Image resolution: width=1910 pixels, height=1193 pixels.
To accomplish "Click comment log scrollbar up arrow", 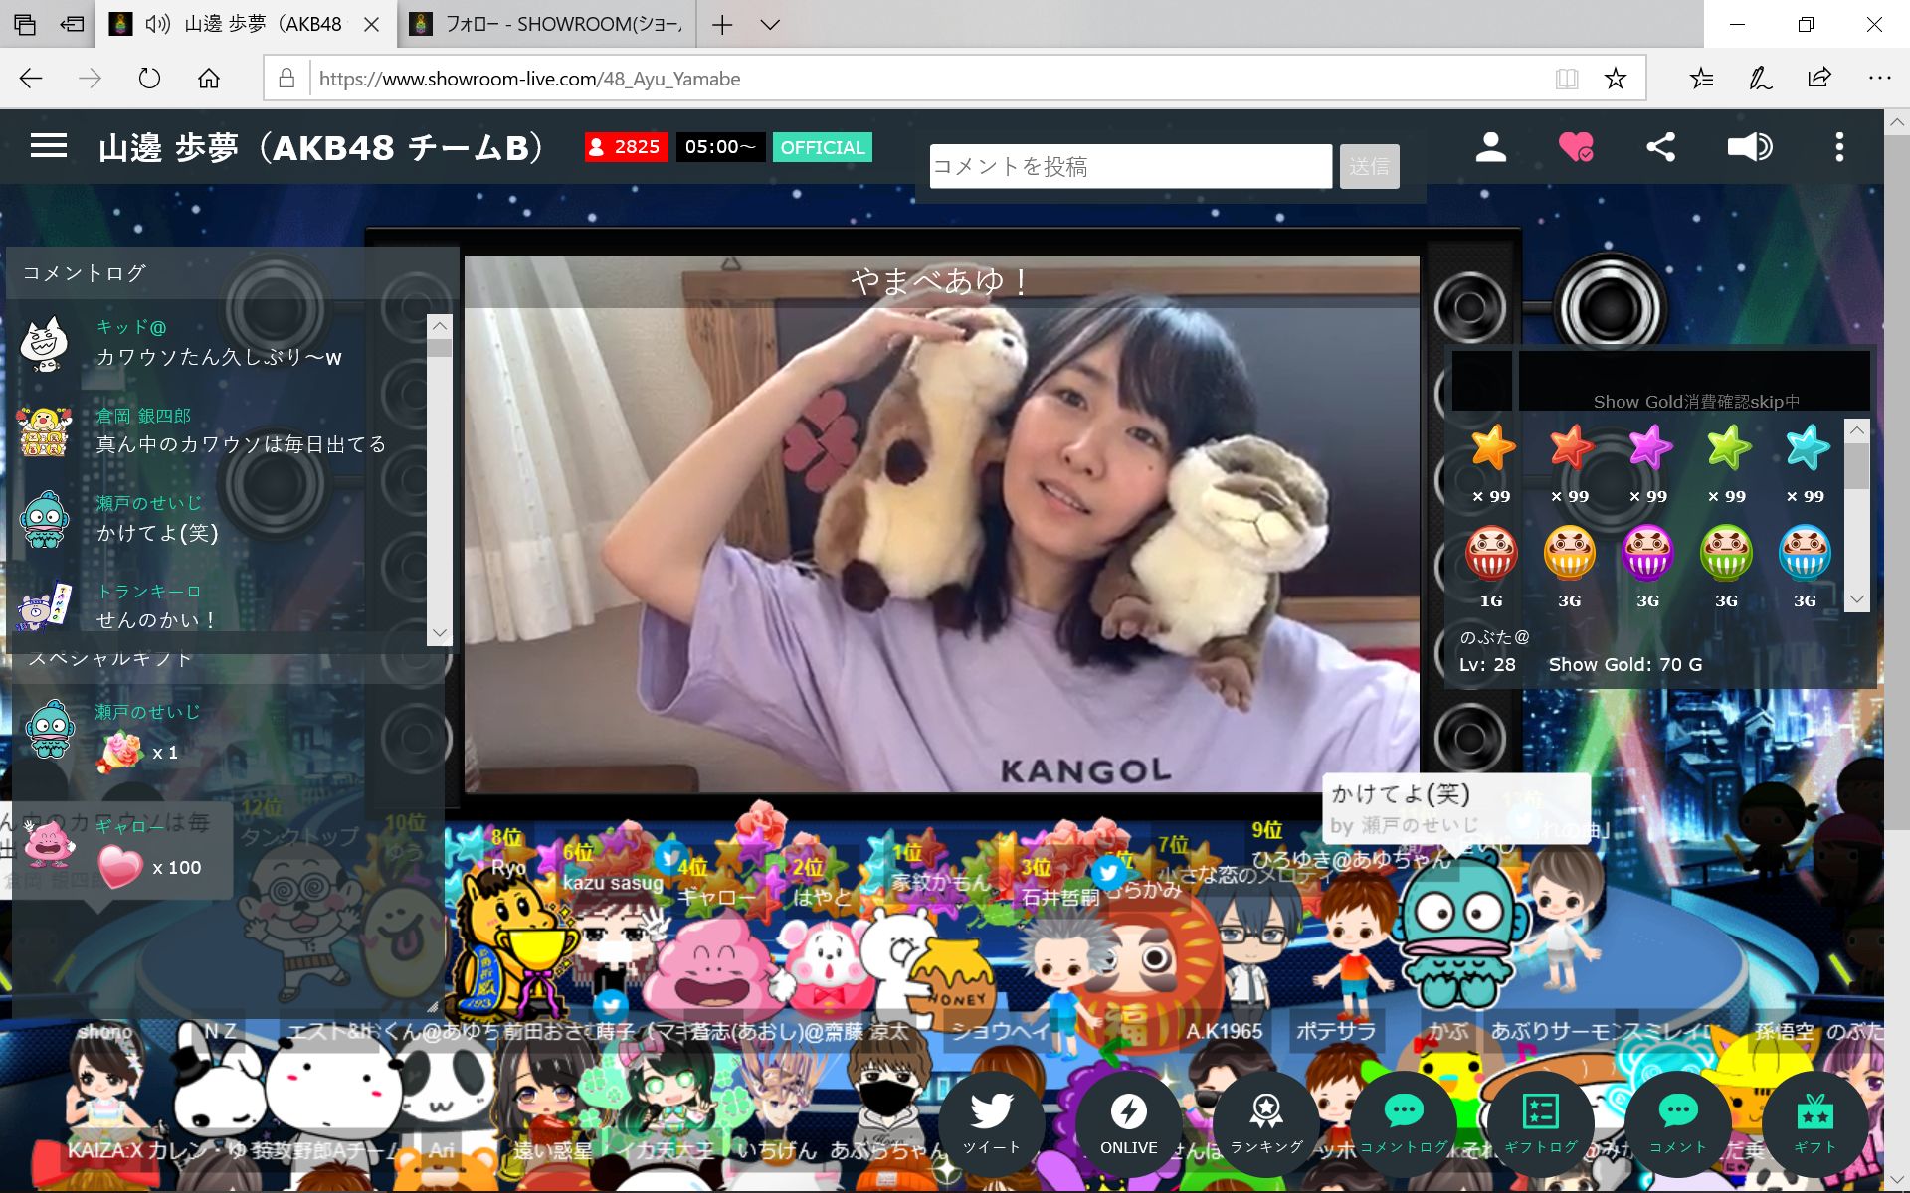I will coord(440,326).
